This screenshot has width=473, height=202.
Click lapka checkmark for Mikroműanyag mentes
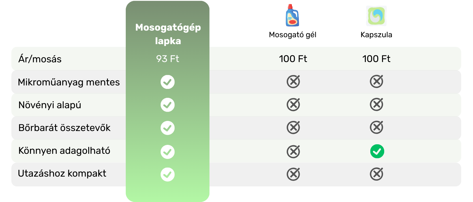point(168,82)
